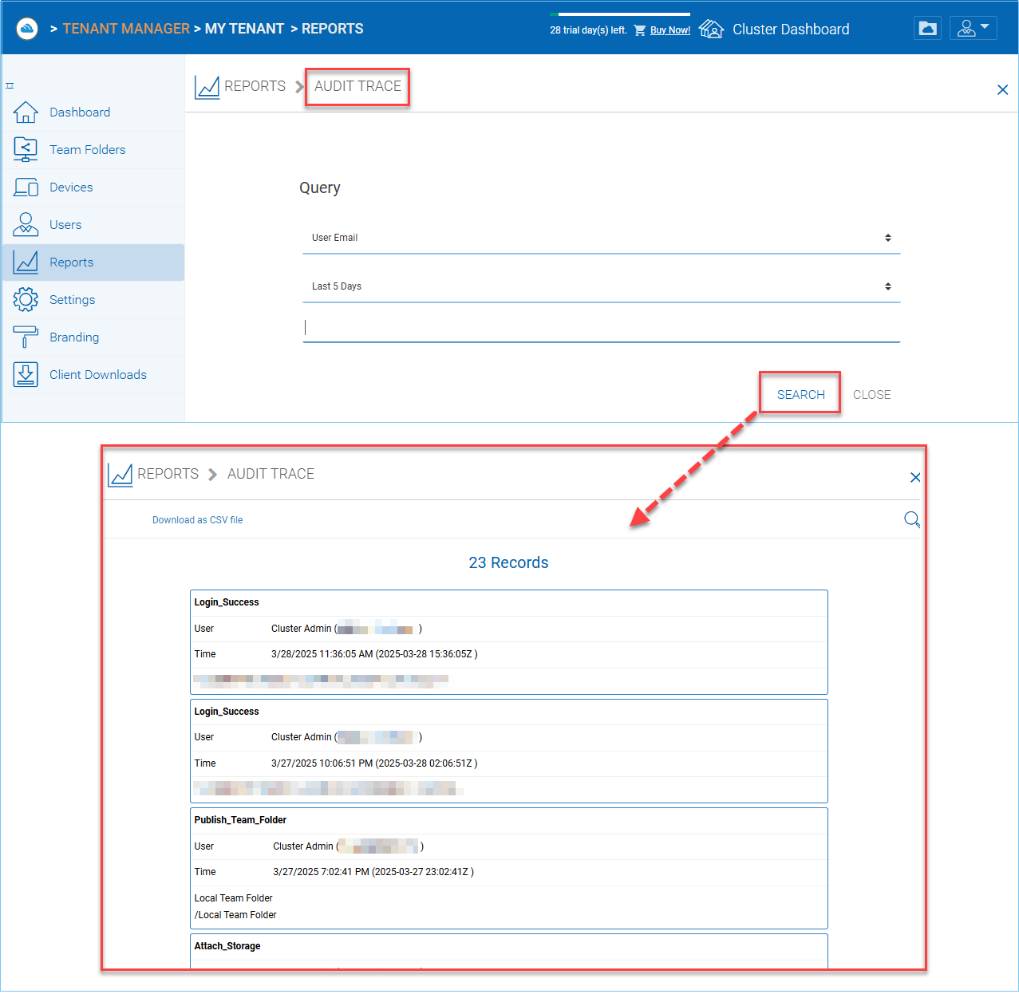This screenshot has height=994, width=1019.
Task: Click Download as CSV file link
Action: [197, 520]
